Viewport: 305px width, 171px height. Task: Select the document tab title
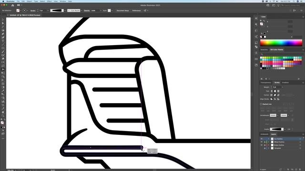[x=25, y=15]
